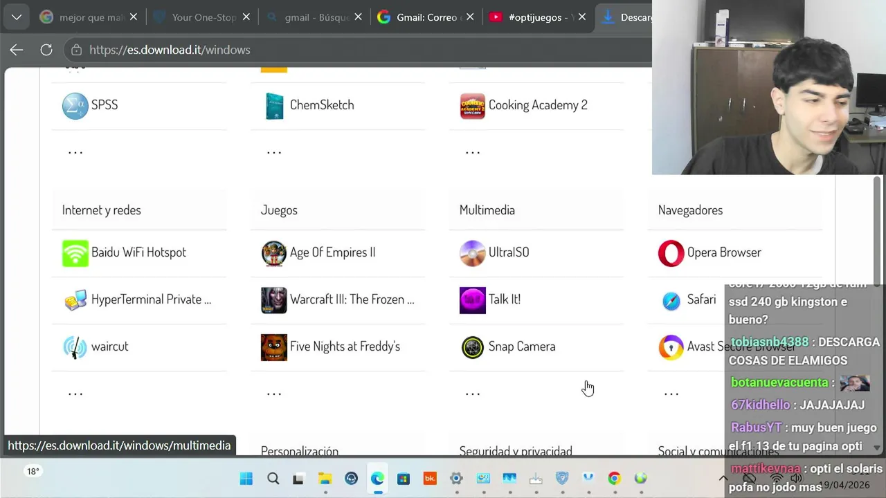
Task: Open the SPSS app icon
Action: pos(75,106)
